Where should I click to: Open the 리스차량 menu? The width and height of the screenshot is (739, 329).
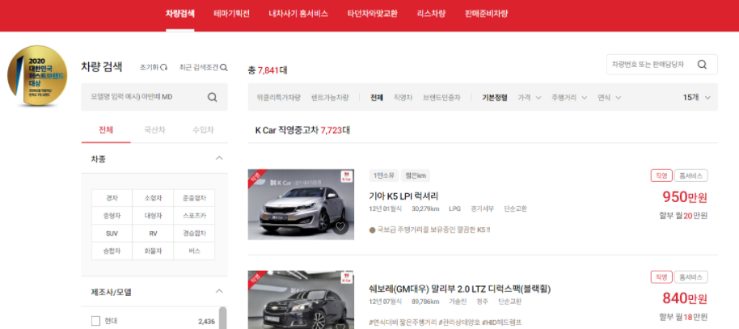(x=431, y=14)
